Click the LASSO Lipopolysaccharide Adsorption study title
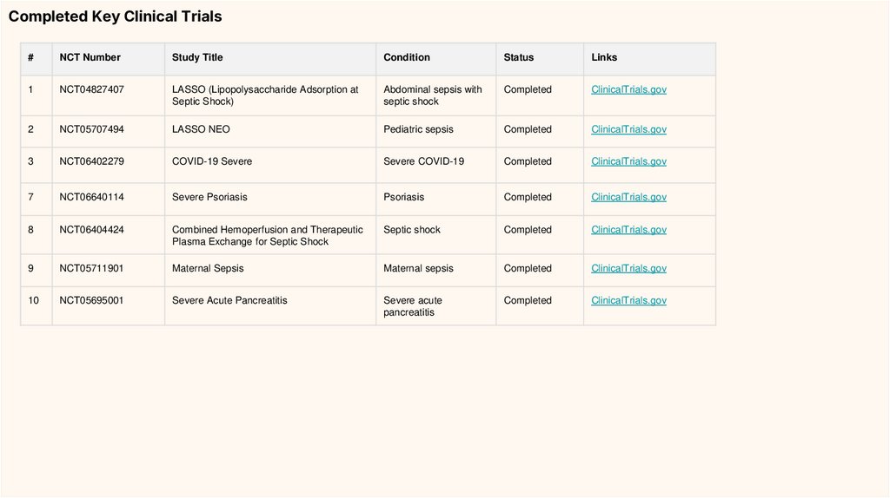This screenshot has width=890, height=498. click(264, 95)
